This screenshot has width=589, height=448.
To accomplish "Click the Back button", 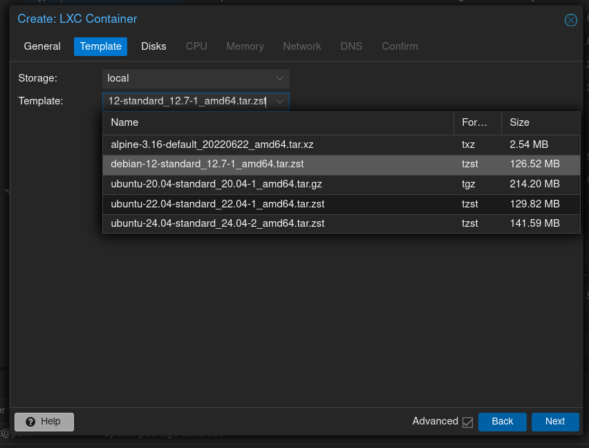I will [x=502, y=422].
